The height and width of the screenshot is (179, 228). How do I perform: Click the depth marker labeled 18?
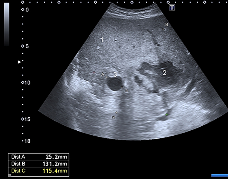point(26,141)
